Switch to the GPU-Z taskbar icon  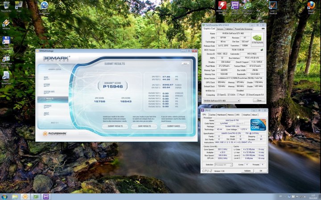(36, 197)
